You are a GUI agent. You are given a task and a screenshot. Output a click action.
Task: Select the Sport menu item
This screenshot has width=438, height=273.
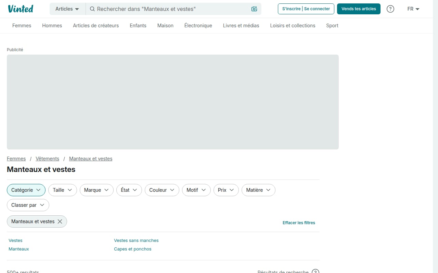pyautogui.click(x=332, y=26)
